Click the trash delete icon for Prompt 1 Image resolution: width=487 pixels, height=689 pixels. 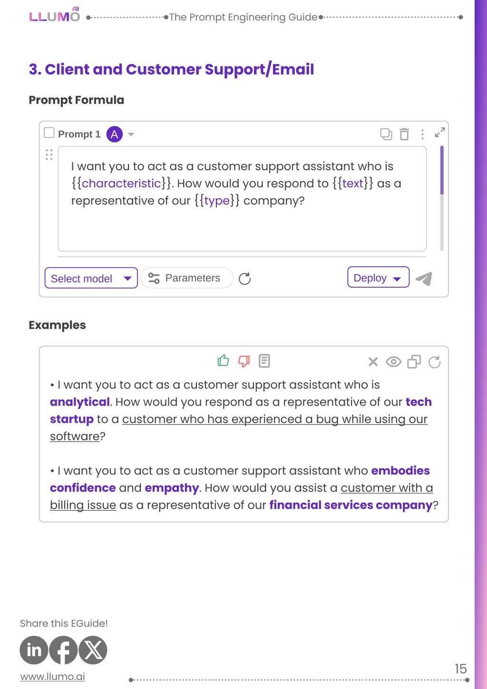coord(404,134)
